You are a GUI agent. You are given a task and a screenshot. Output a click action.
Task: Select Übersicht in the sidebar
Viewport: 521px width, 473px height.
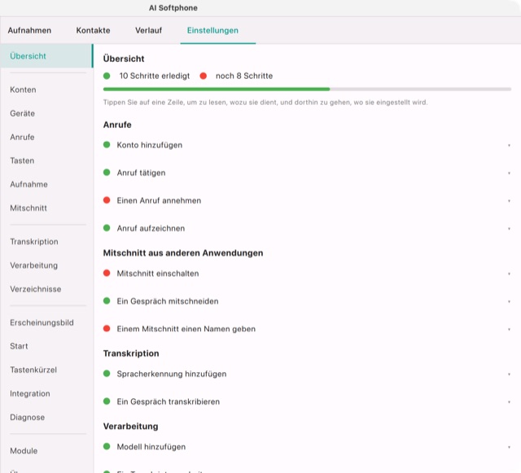pyautogui.click(x=46, y=56)
